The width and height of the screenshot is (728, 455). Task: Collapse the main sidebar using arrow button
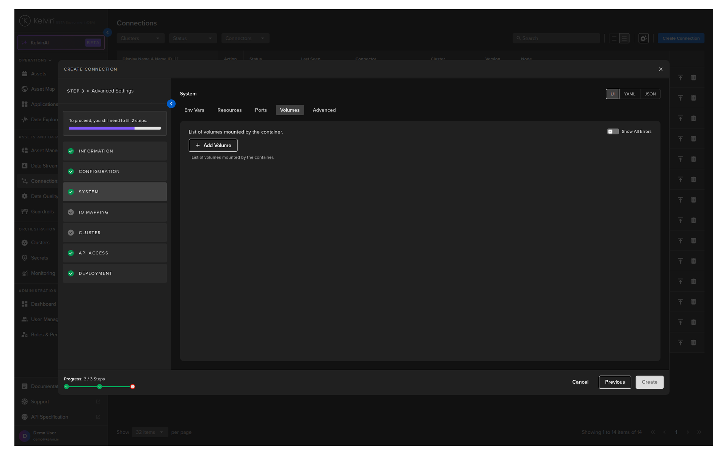click(x=108, y=33)
